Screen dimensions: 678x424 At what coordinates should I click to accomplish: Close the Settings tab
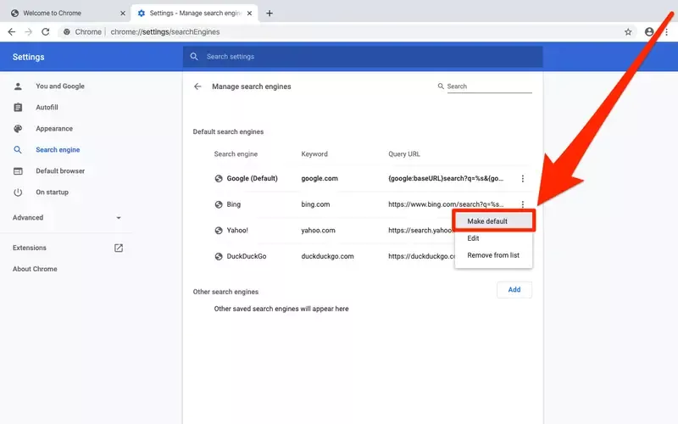pyautogui.click(x=249, y=13)
